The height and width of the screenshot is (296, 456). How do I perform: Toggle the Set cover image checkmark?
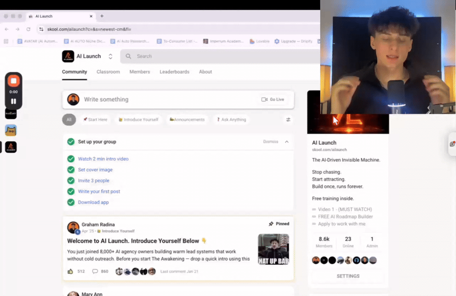point(70,169)
